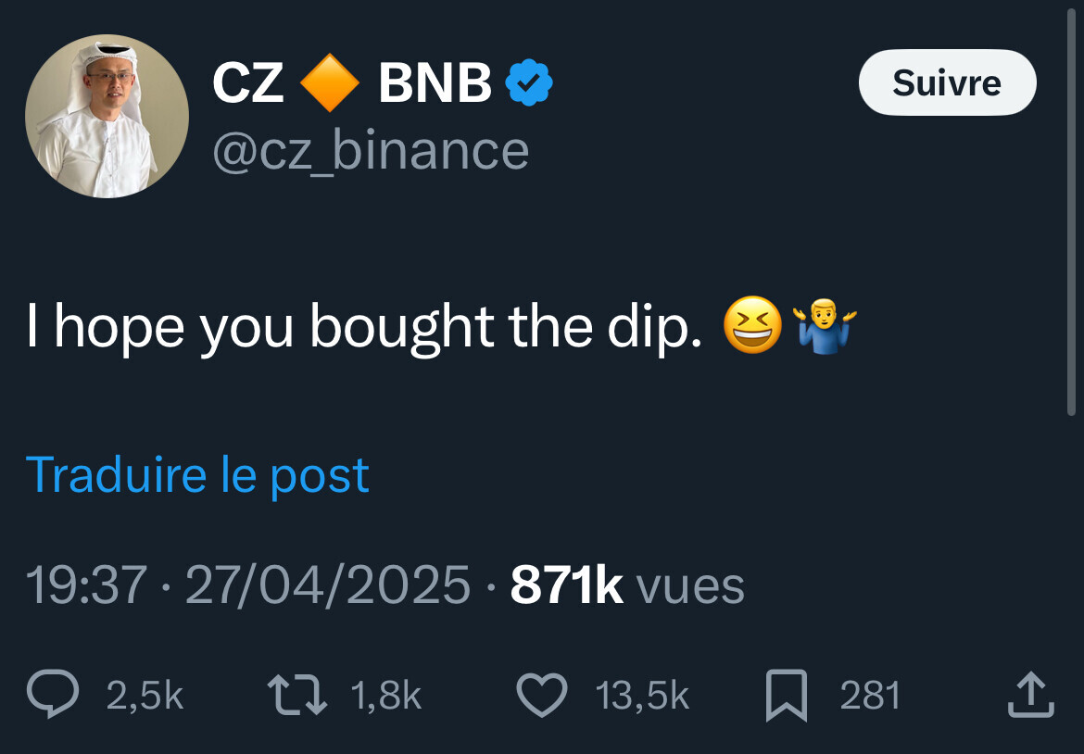Bookmark the post using the bookmark icon
Screen dimensions: 1084x754
click(786, 697)
